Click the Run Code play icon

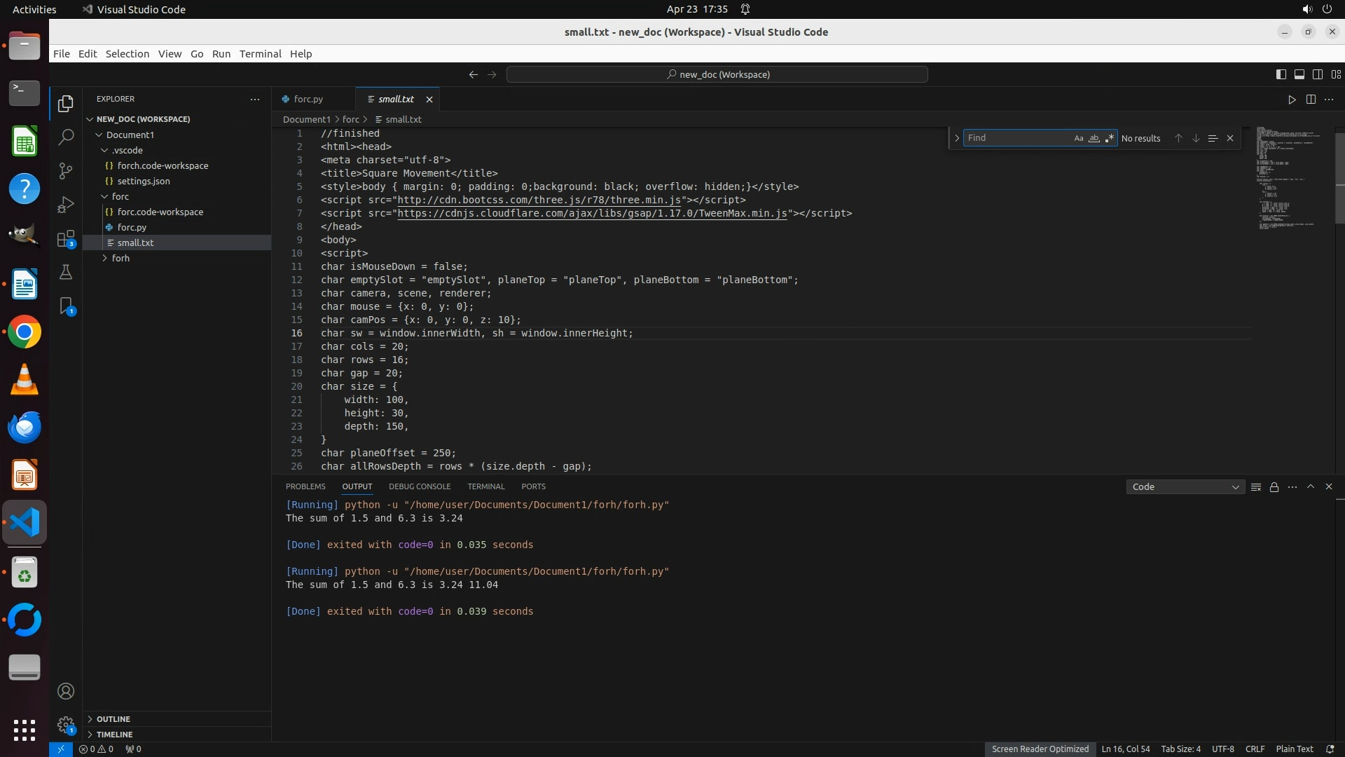click(x=1292, y=100)
